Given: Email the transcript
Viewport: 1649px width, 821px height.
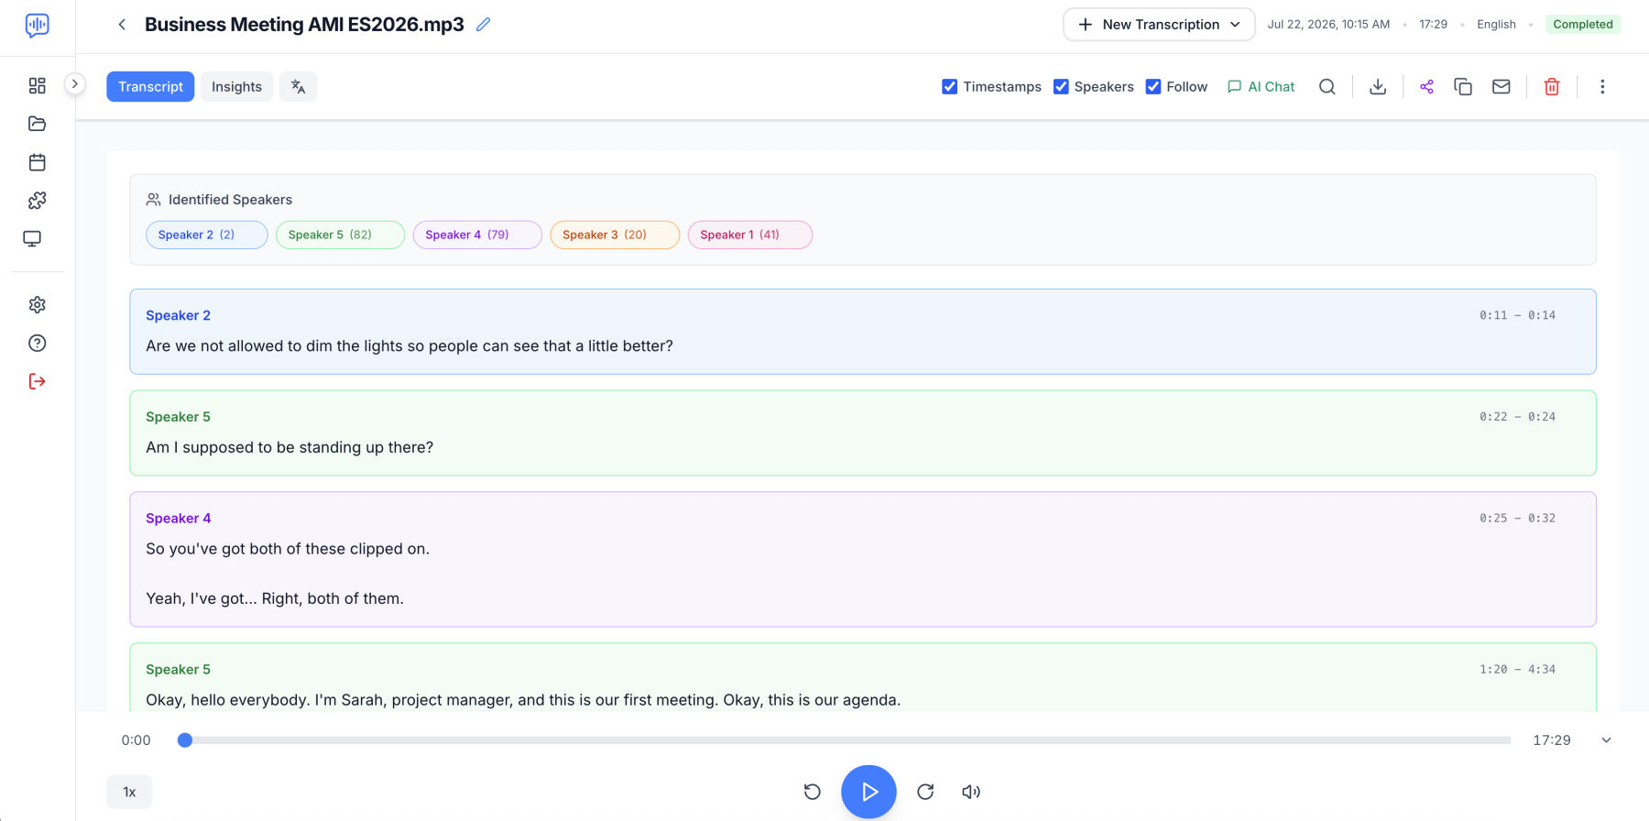Looking at the screenshot, I should [x=1501, y=87].
